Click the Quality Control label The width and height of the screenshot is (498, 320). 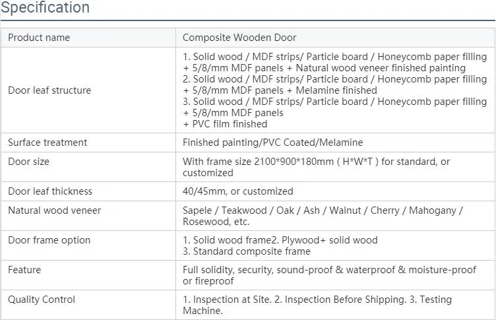pos(42,300)
